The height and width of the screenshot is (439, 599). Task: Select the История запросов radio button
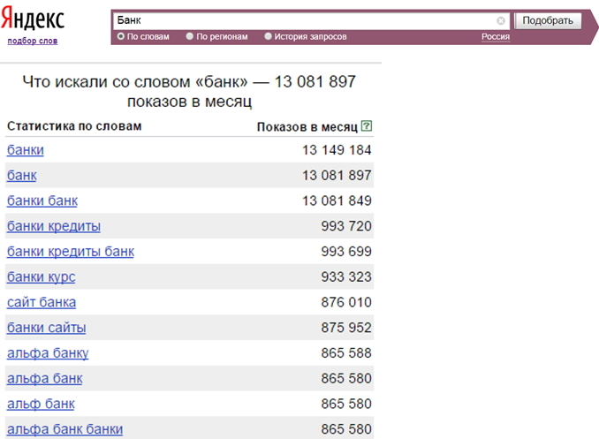(x=269, y=36)
